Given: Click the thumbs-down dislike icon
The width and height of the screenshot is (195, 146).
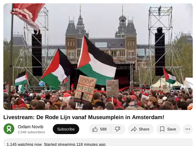Looking at the screenshot, I should click(118, 129).
